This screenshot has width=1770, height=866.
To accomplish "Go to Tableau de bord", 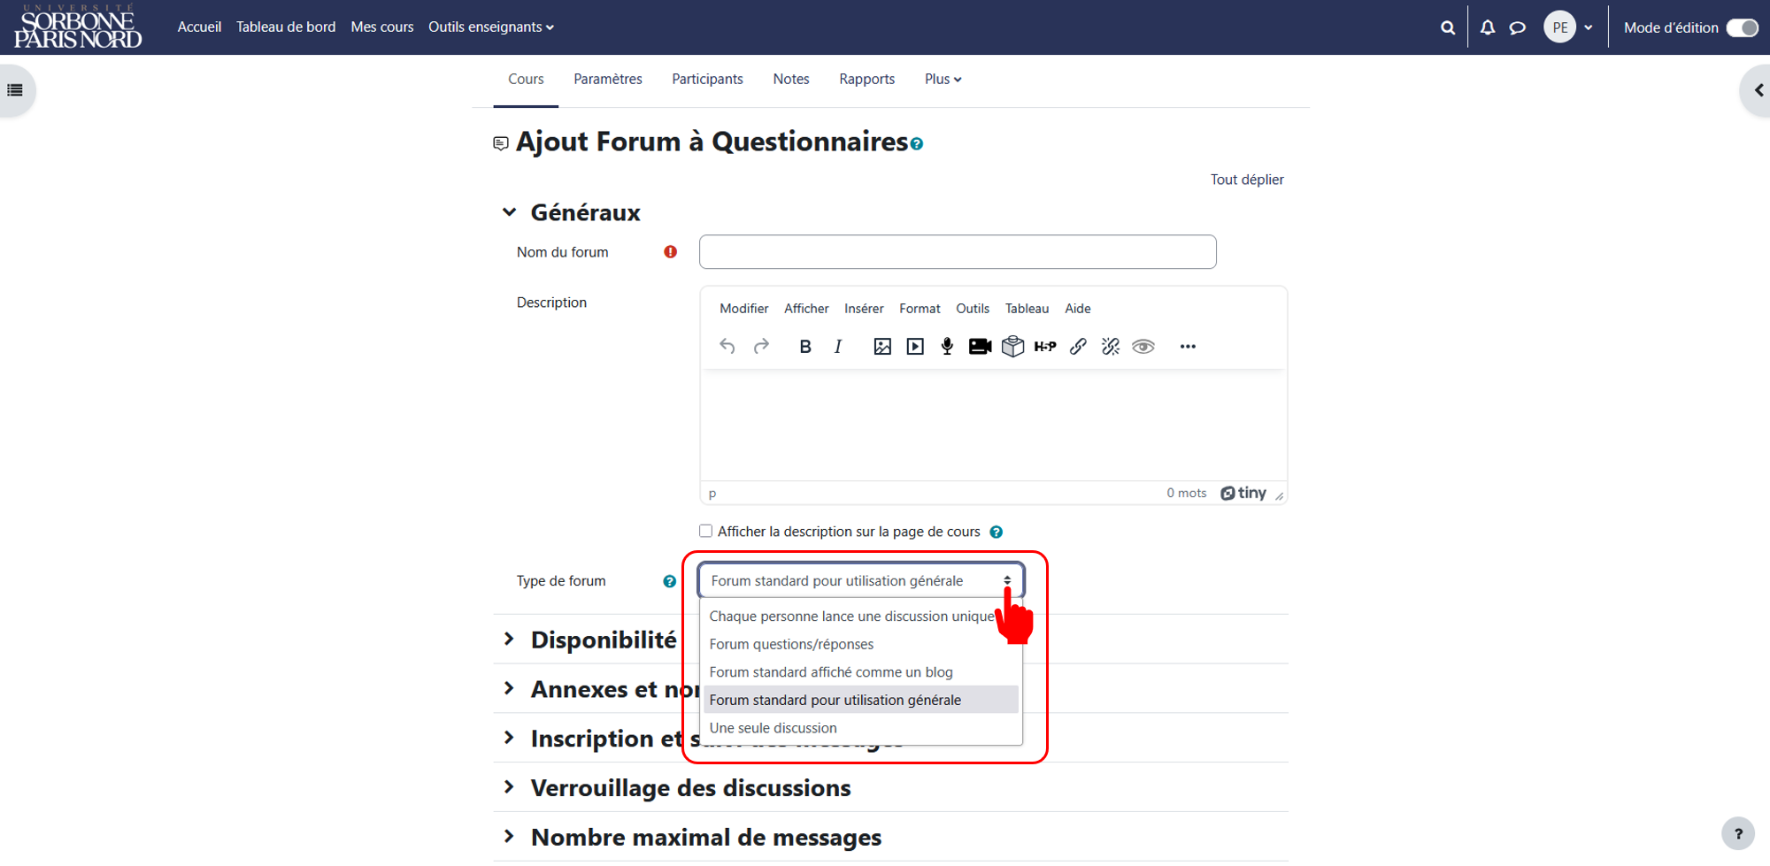I will (x=286, y=27).
